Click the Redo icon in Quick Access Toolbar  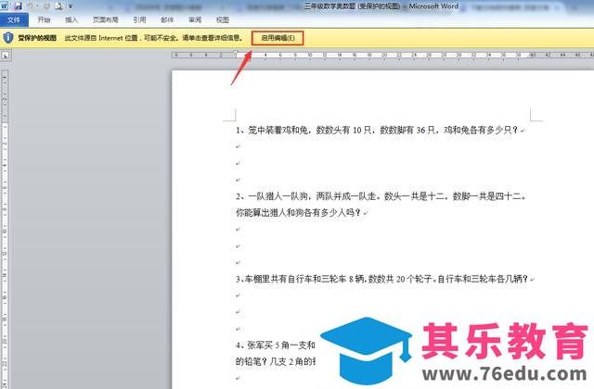point(46,6)
